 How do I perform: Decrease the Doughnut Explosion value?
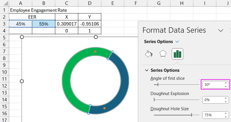coord(226,102)
